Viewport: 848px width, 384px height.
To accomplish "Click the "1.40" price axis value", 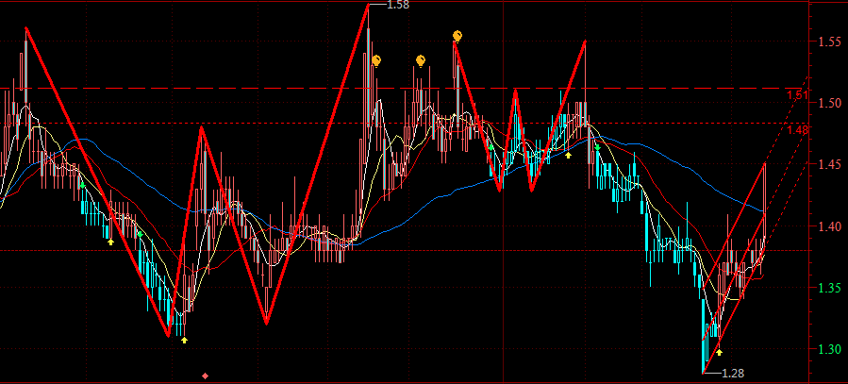I will (x=830, y=226).
